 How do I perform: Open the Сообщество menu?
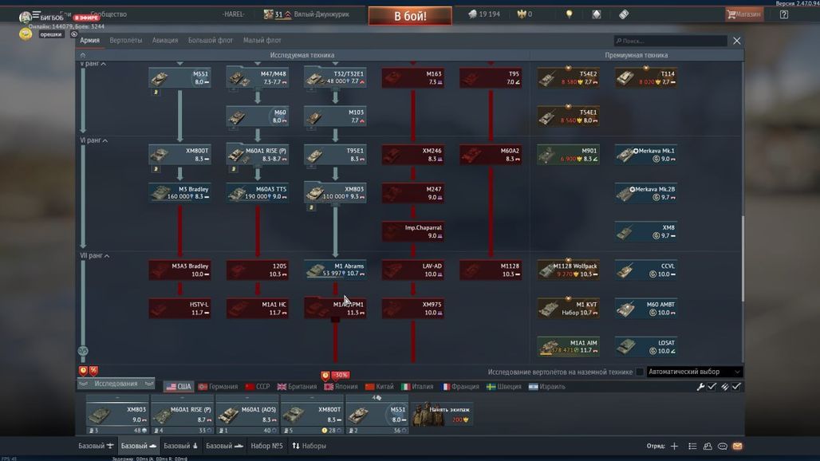click(x=108, y=14)
